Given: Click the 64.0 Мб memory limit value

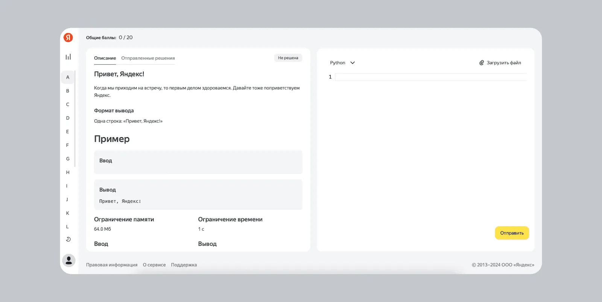Looking at the screenshot, I should tap(102, 229).
